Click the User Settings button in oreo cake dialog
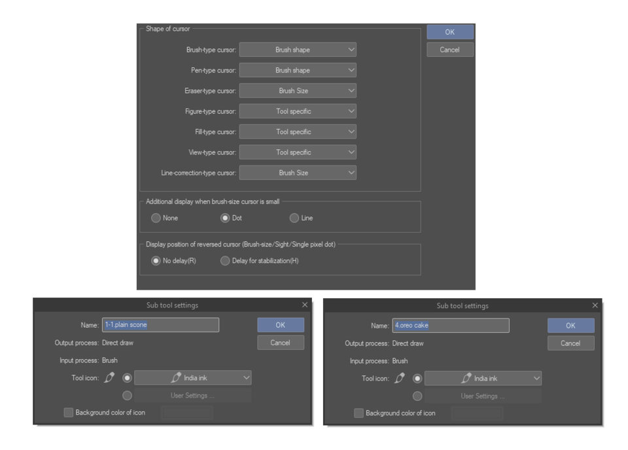 tap(483, 396)
